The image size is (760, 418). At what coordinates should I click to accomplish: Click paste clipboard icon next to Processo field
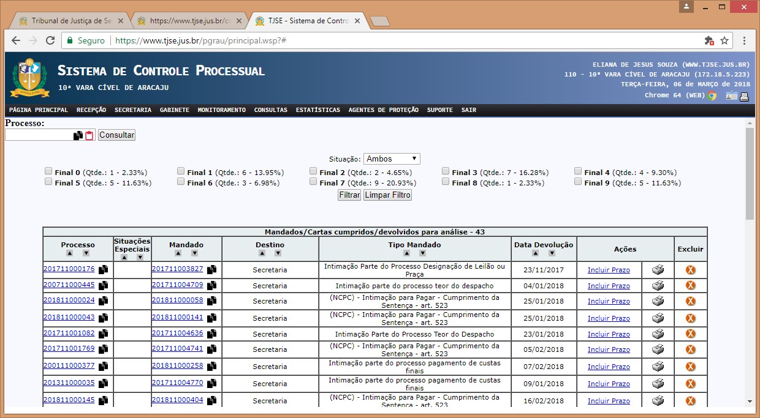[89, 135]
